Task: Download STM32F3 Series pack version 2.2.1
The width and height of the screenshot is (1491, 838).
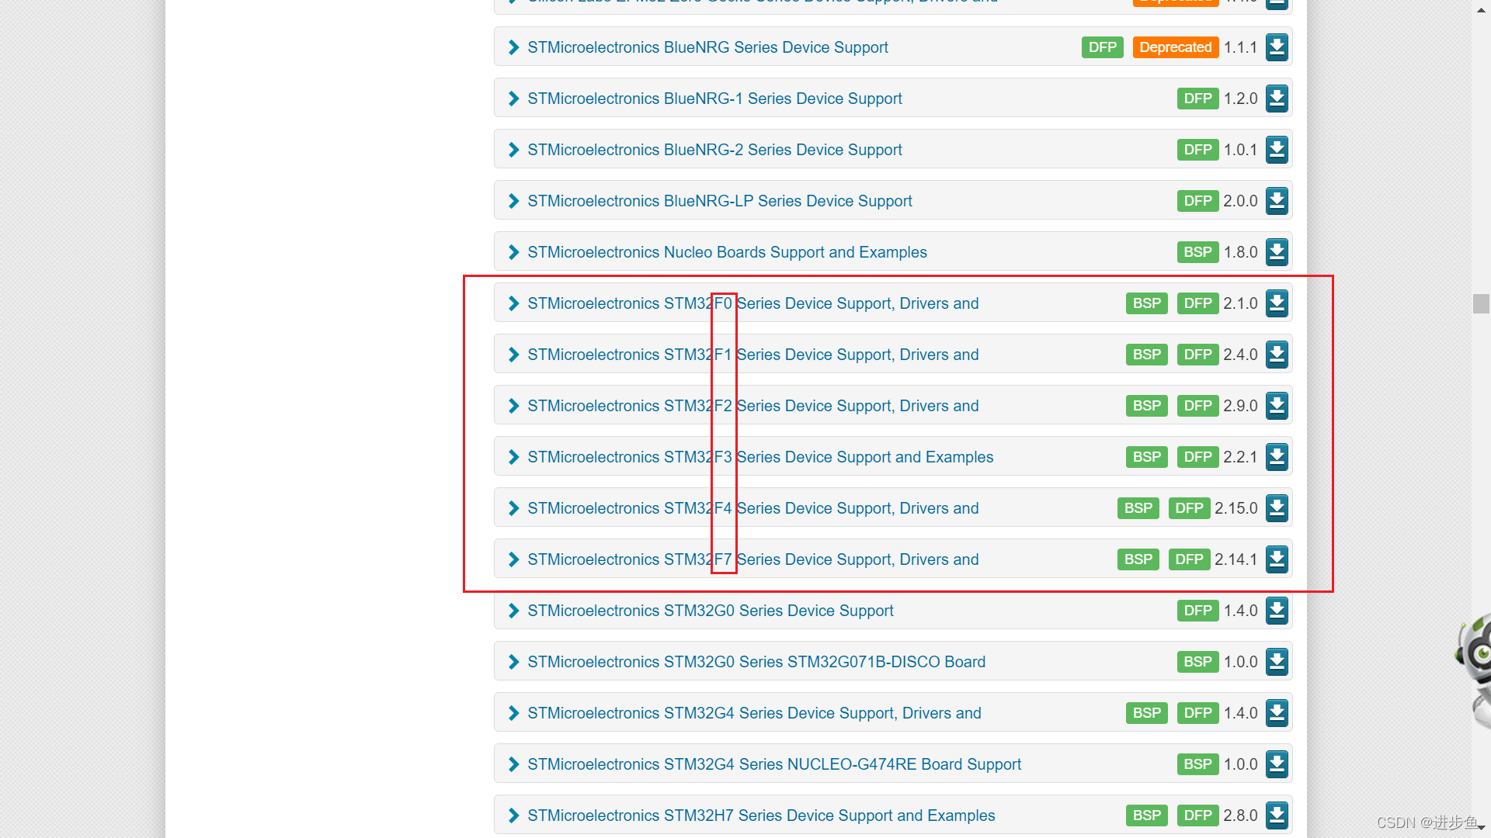Action: coord(1277,457)
